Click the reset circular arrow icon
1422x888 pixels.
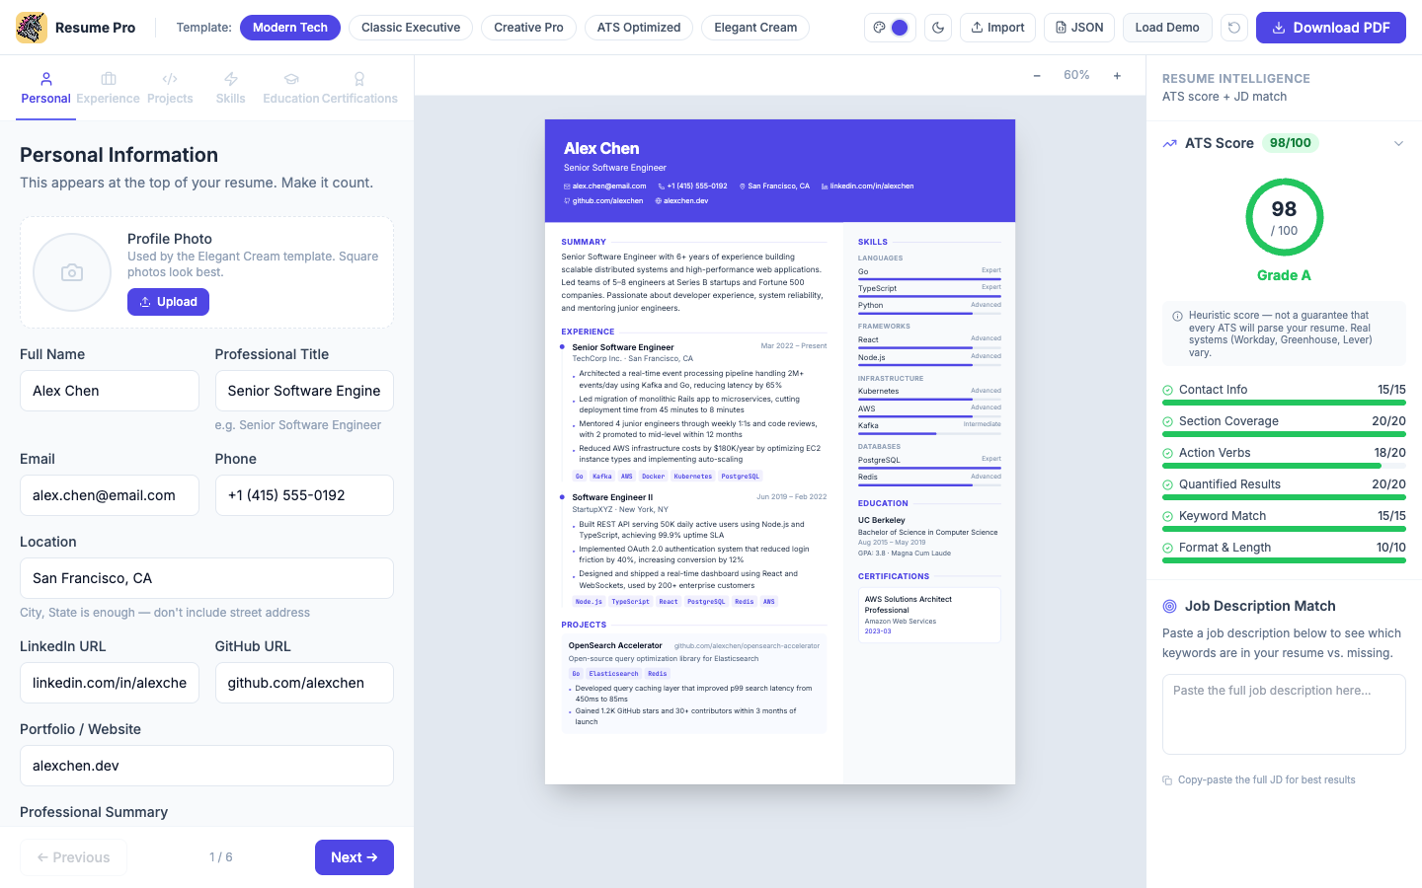[x=1234, y=28]
